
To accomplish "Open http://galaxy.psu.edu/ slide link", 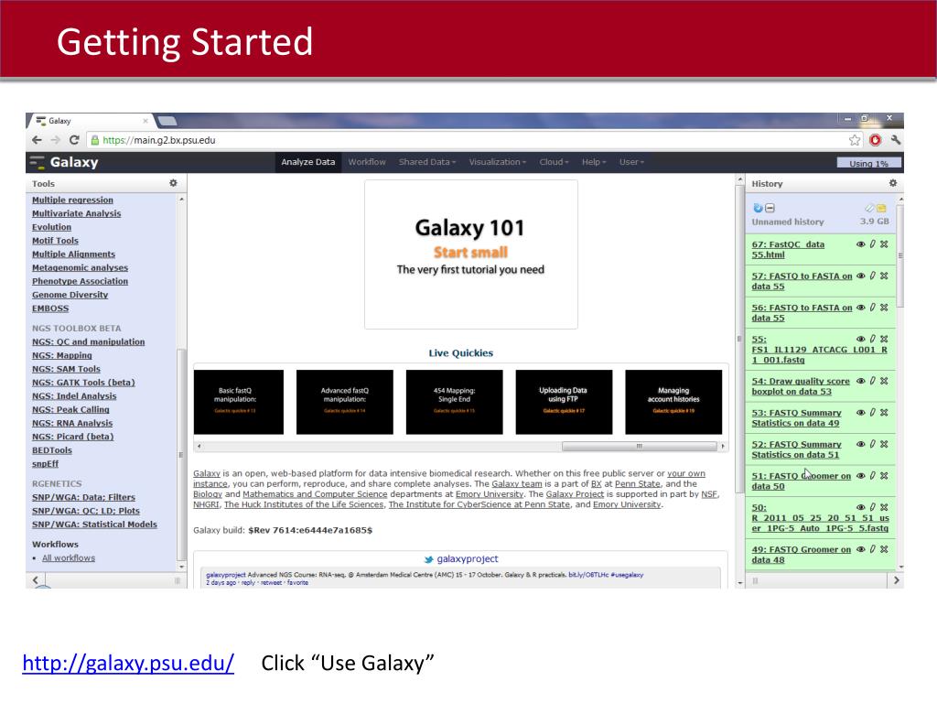I will pyautogui.click(x=128, y=663).
